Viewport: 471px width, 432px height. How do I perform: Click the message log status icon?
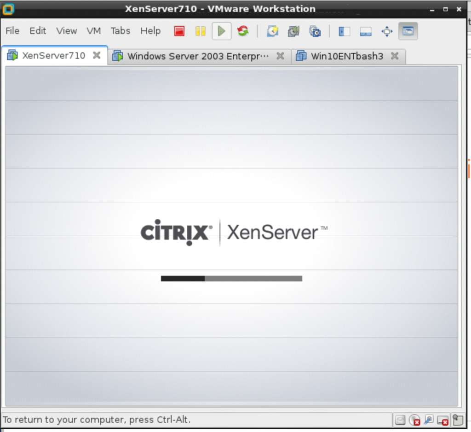point(458,420)
